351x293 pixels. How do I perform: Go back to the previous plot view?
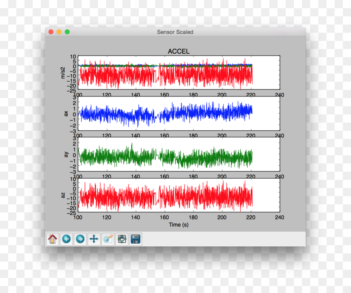click(x=67, y=239)
